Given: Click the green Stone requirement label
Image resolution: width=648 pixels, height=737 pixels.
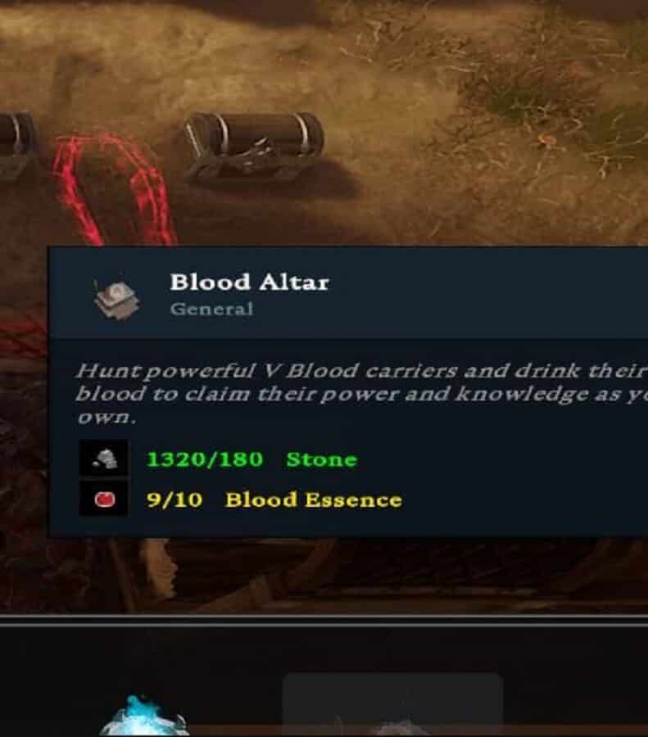Looking at the screenshot, I should coord(322,459).
